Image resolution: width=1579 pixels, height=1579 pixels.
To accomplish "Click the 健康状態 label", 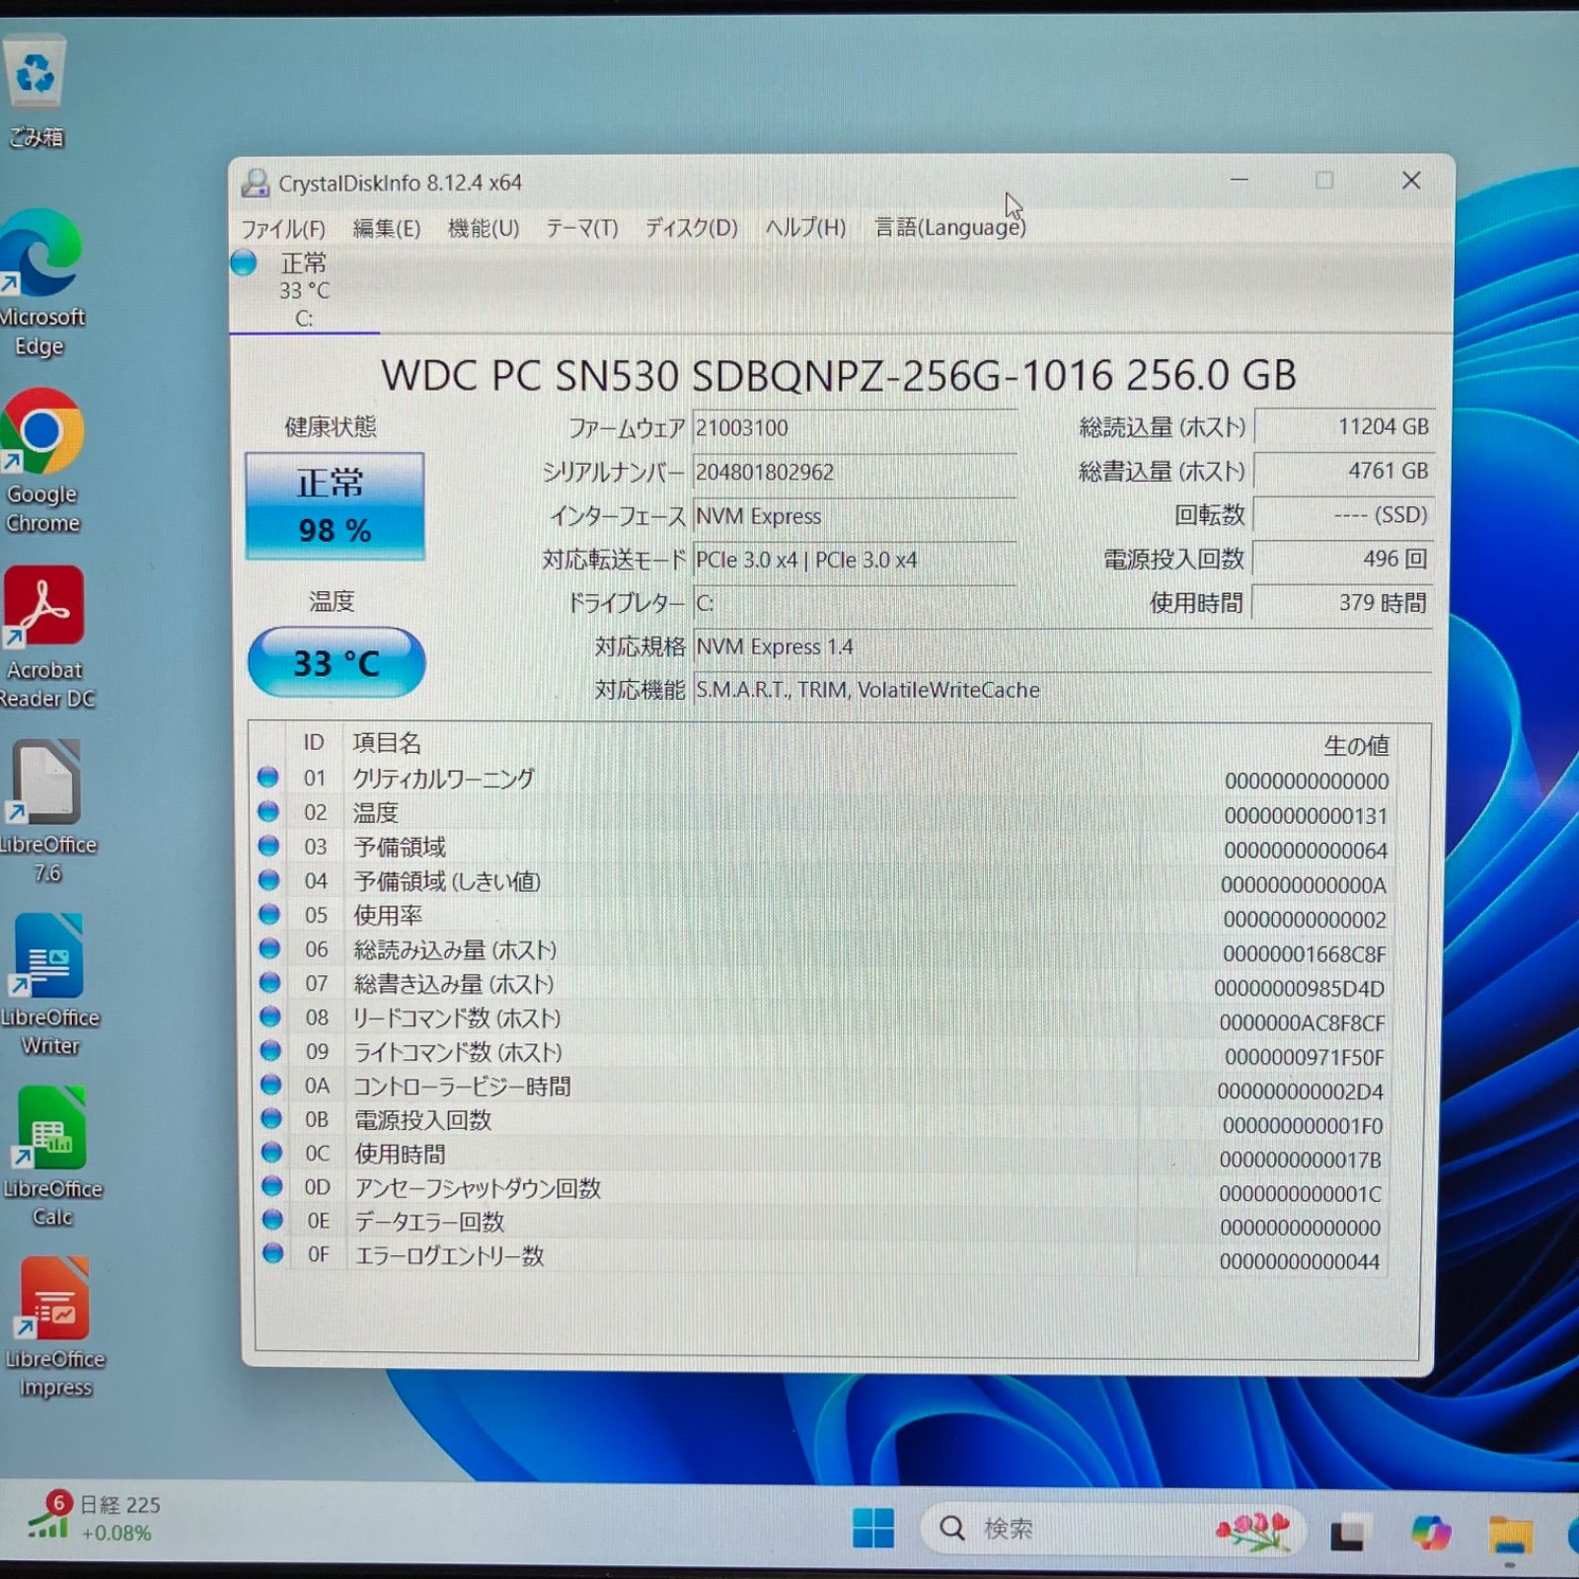I will (331, 426).
